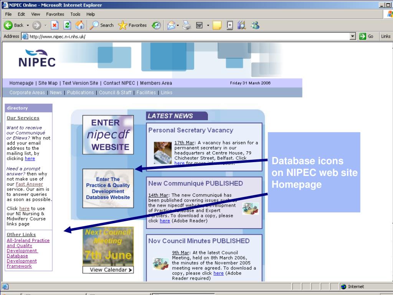Screen dimensions: 393x295
Task: Click the Our Services heading link
Action: (x=23, y=118)
